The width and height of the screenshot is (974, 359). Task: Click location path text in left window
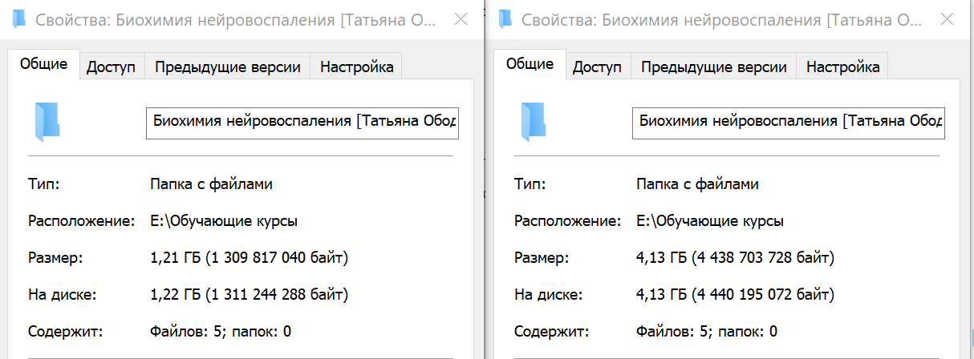(224, 221)
